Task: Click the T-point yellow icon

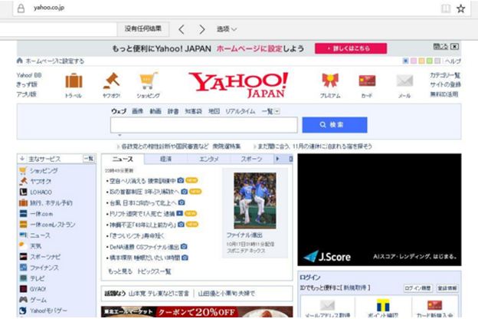Action: click(x=383, y=305)
